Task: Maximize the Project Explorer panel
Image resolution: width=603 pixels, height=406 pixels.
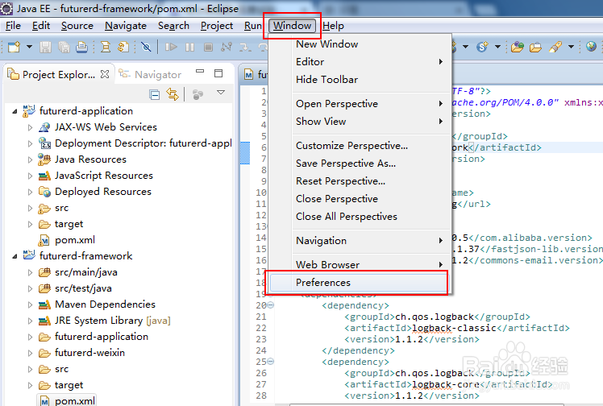Action: click(218, 73)
